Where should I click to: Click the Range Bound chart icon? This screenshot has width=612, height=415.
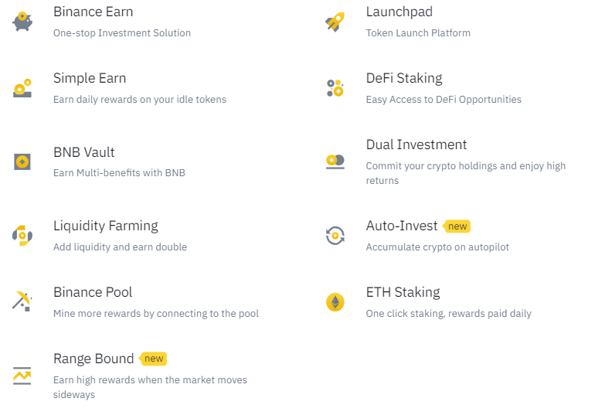pos(22,376)
